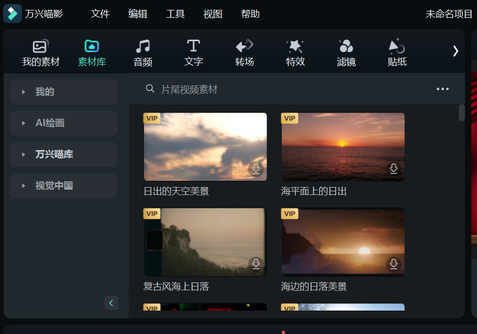This screenshot has width=477, height=334.
Task: Open the 音频 (audio) panel
Action: click(x=142, y=52)
